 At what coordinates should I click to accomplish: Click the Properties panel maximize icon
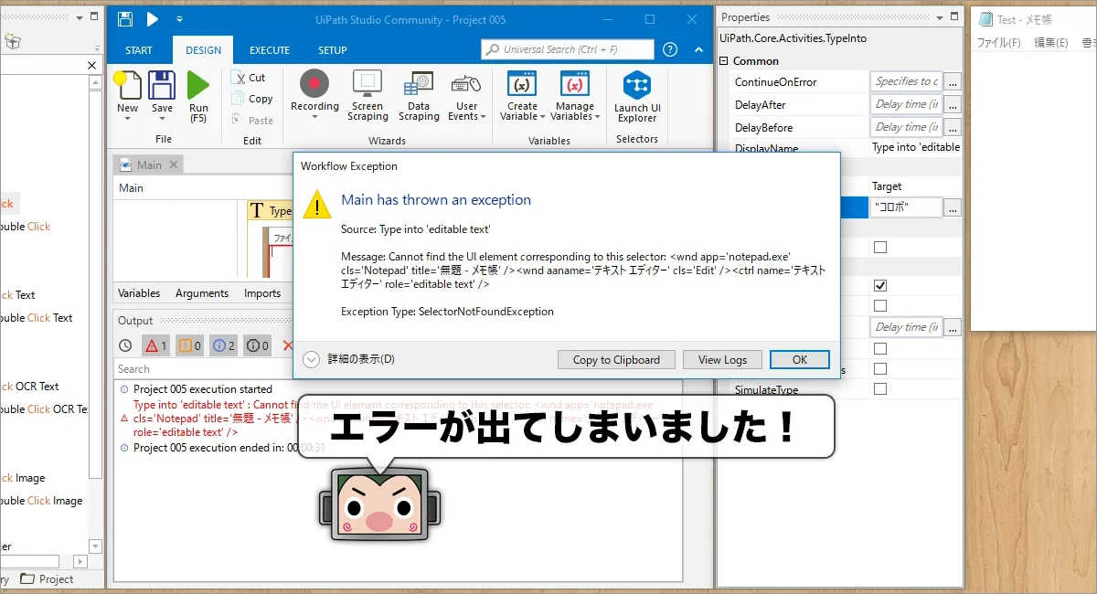953,17
